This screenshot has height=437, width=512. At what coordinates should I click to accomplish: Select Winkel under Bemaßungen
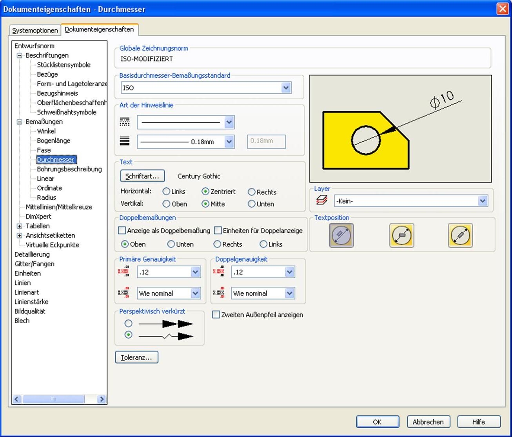[46, 131]
